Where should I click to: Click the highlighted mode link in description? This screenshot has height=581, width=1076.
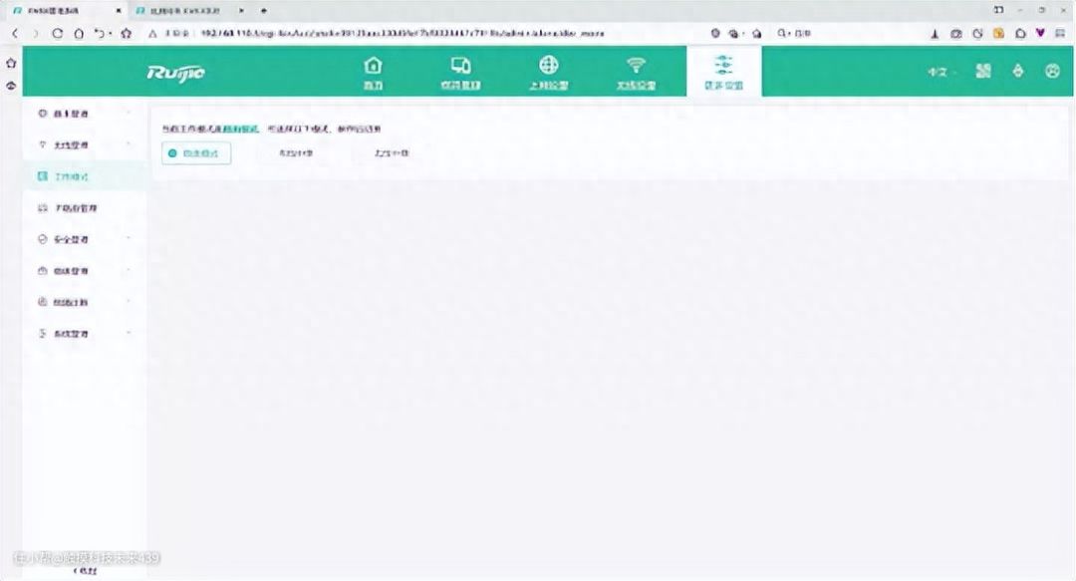click(245, 130)
